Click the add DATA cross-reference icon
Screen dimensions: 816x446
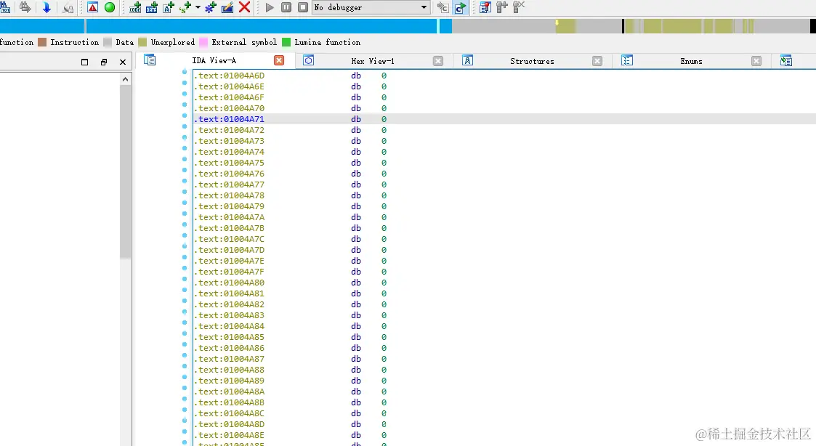[x=152, y=7]
